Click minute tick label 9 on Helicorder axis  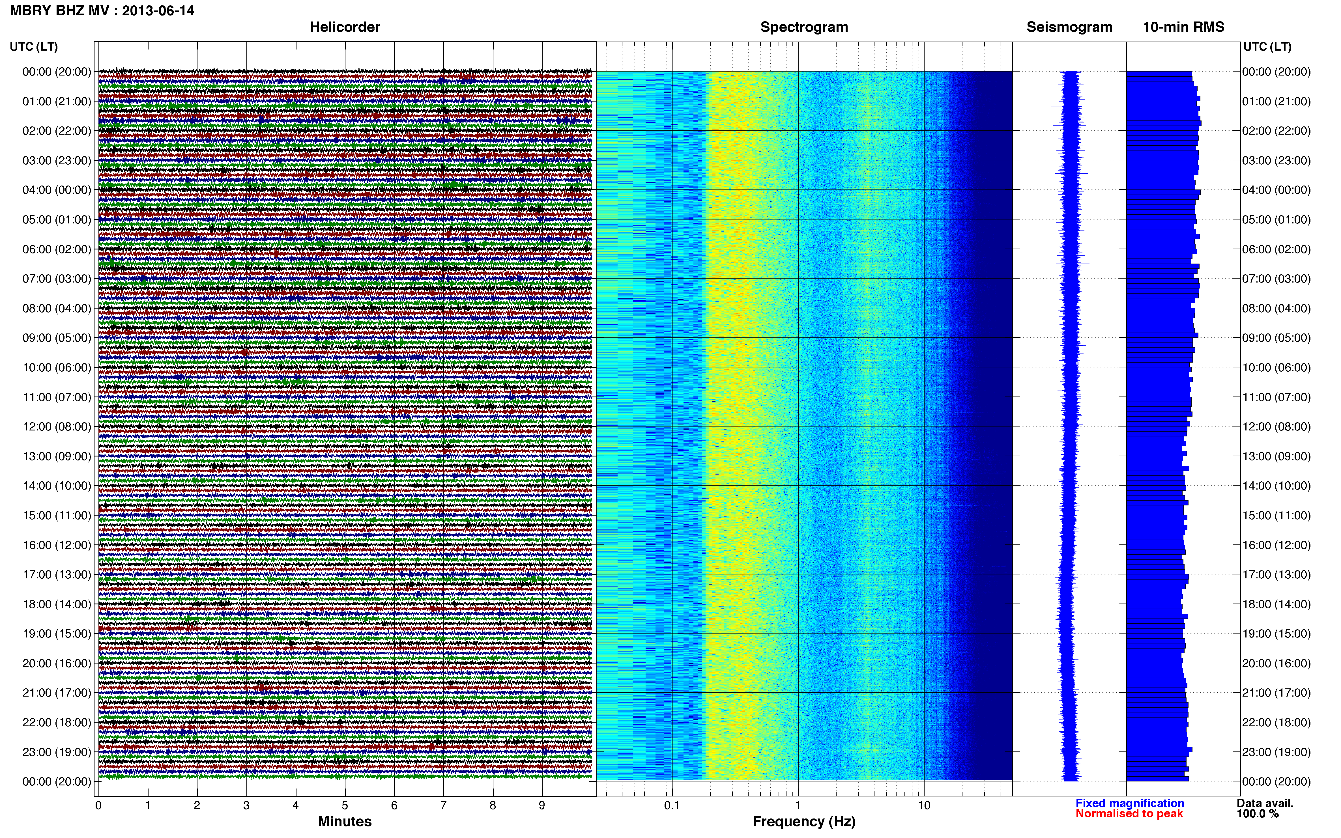pos(542,805)
